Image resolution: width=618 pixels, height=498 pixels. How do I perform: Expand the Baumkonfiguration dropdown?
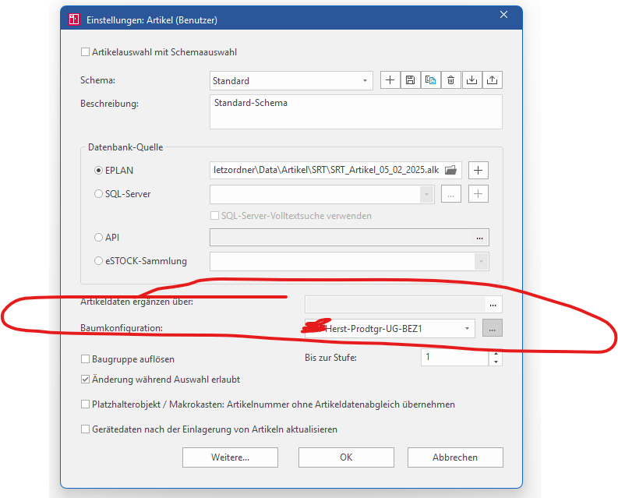[467, 328]
